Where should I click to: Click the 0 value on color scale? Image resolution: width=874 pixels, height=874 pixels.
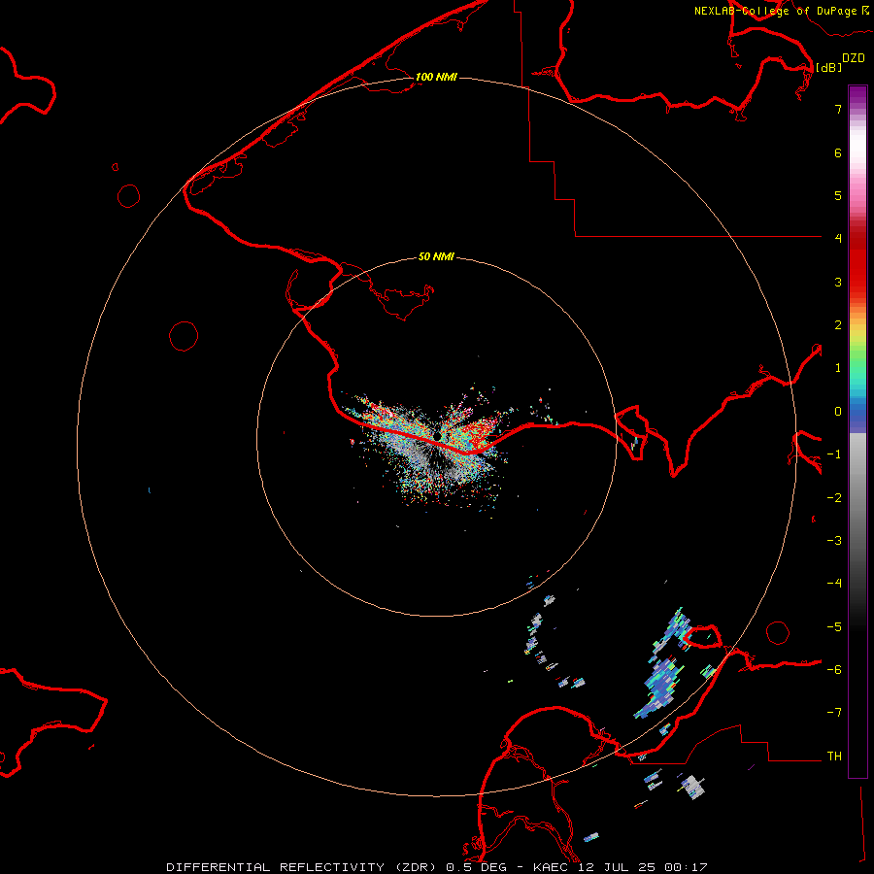[x=838, y=412]
